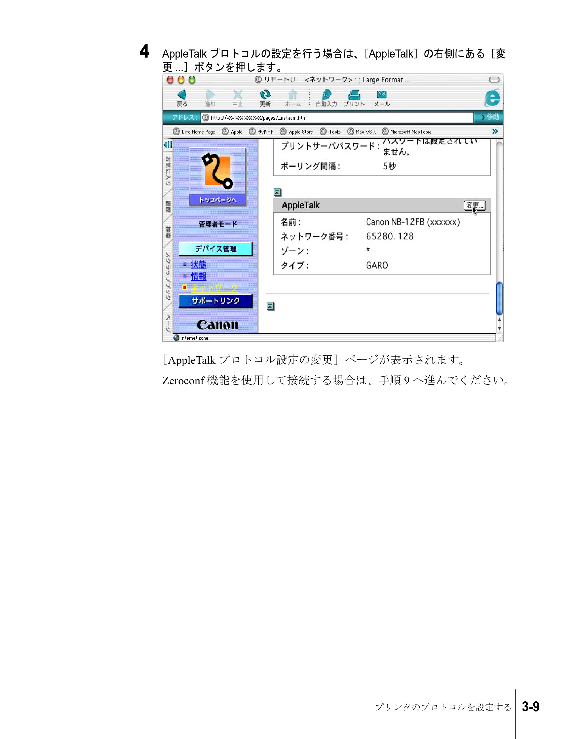This screenshot has width=576, height=739.
Task: Click the Back (戻る) toolbar arrow
Action: (182, 95)
